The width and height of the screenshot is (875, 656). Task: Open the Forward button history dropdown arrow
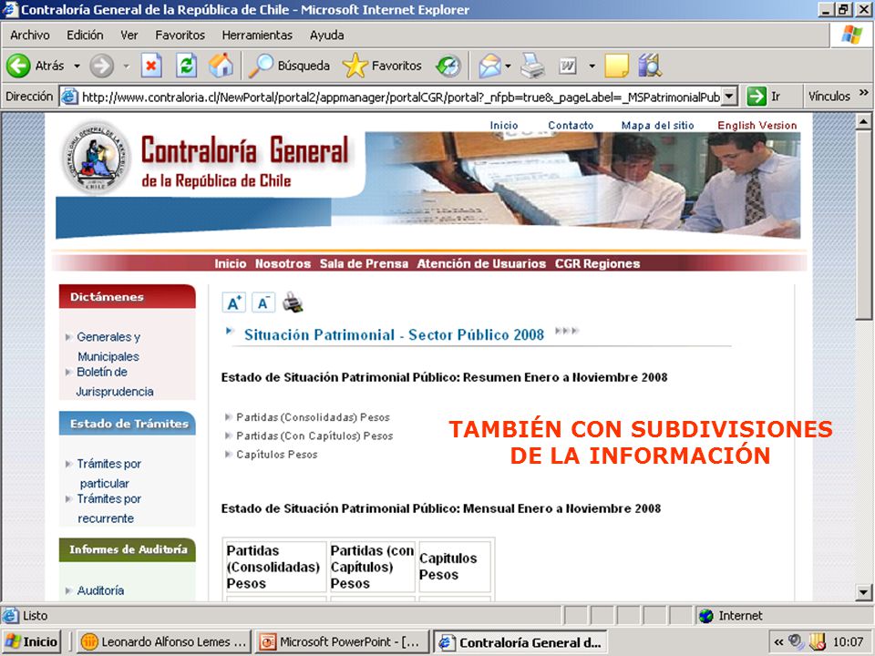coord(127,67)
